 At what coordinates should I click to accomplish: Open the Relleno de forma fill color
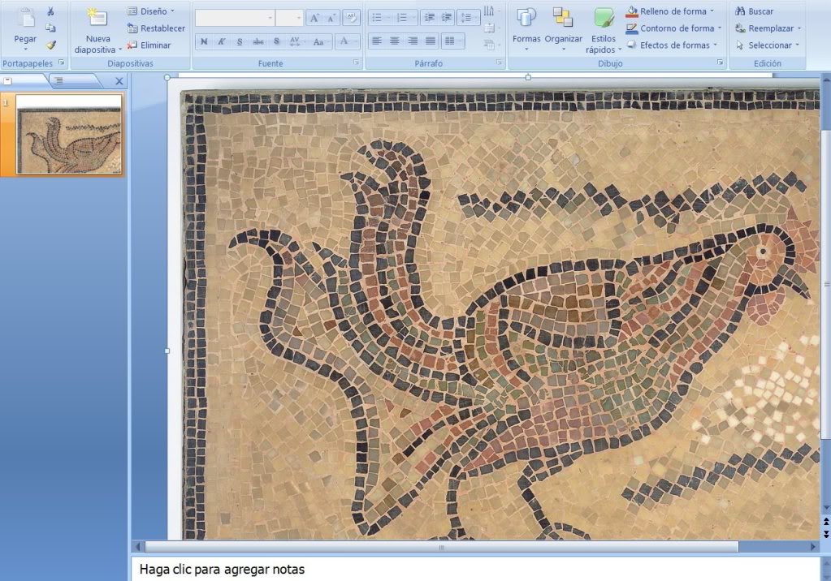670,11
